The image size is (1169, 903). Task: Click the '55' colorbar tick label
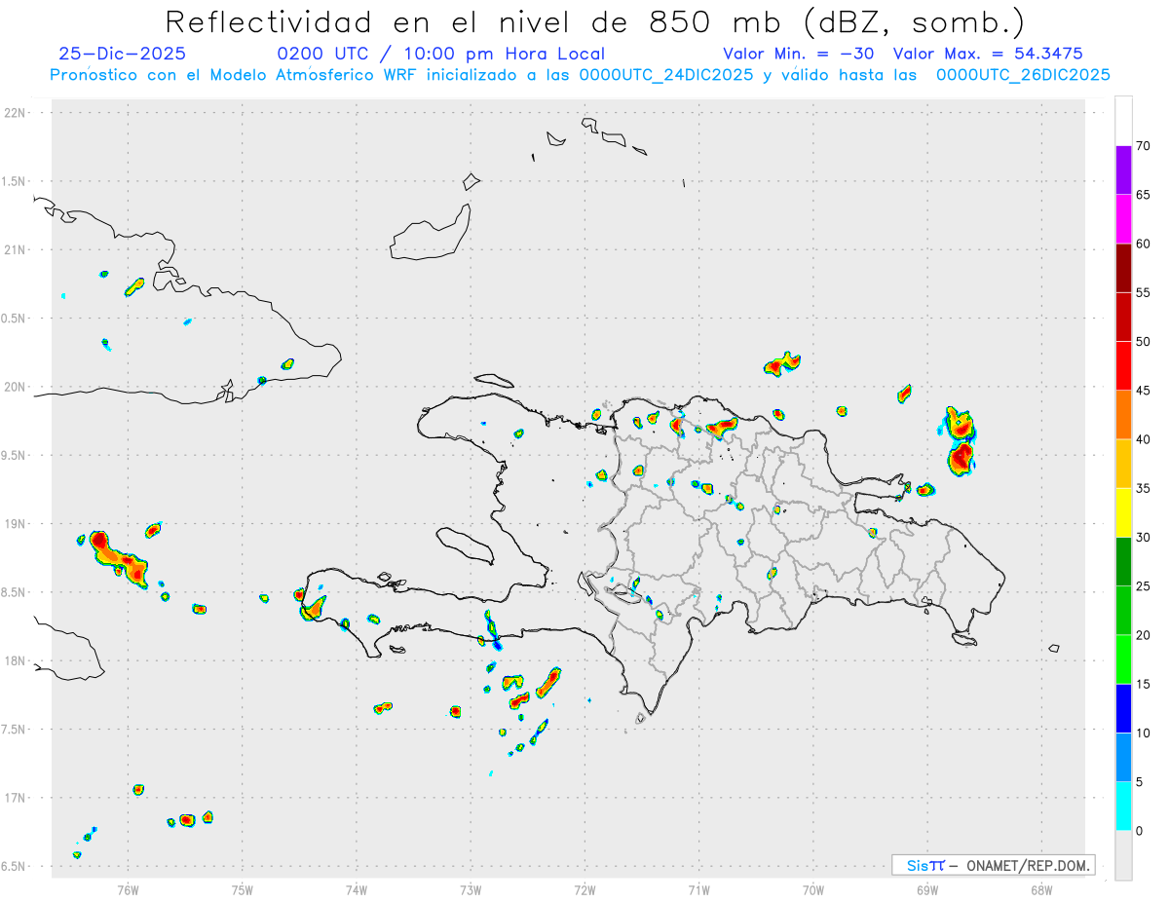coord(1144,292)
